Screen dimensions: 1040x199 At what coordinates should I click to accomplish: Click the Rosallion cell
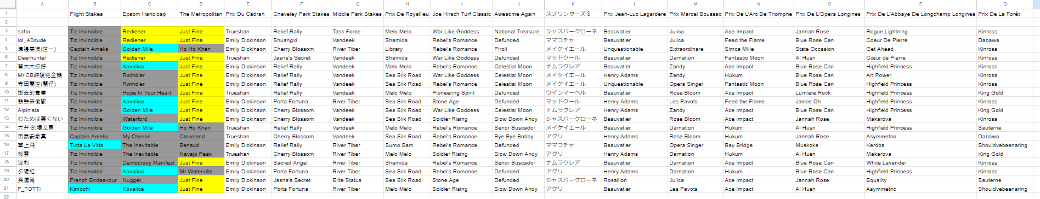[635, 180]
